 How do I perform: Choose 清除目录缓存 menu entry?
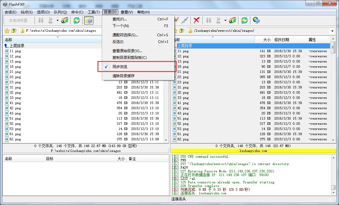(x=138, y=76)
